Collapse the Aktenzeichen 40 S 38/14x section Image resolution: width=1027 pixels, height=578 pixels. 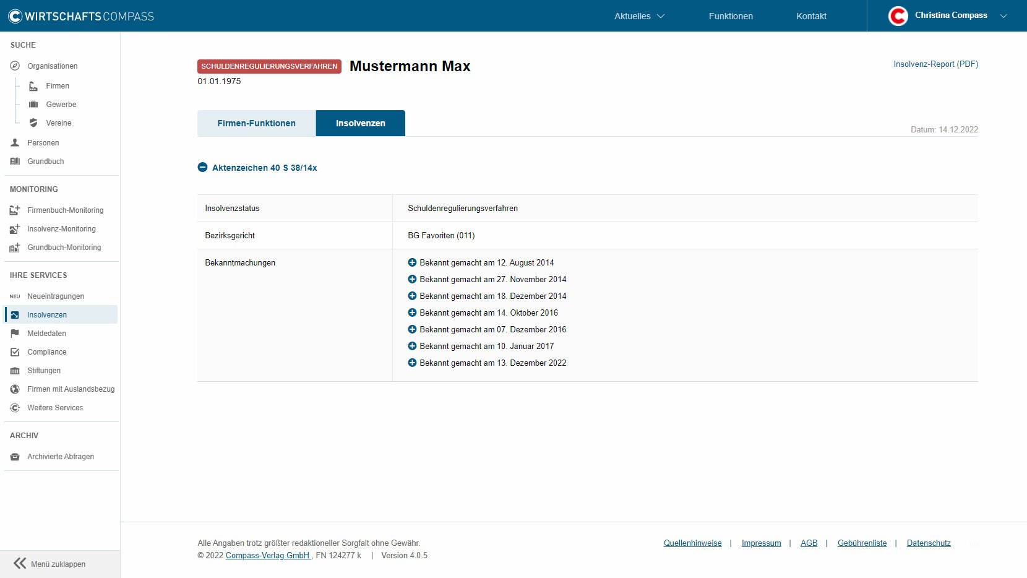202,168
